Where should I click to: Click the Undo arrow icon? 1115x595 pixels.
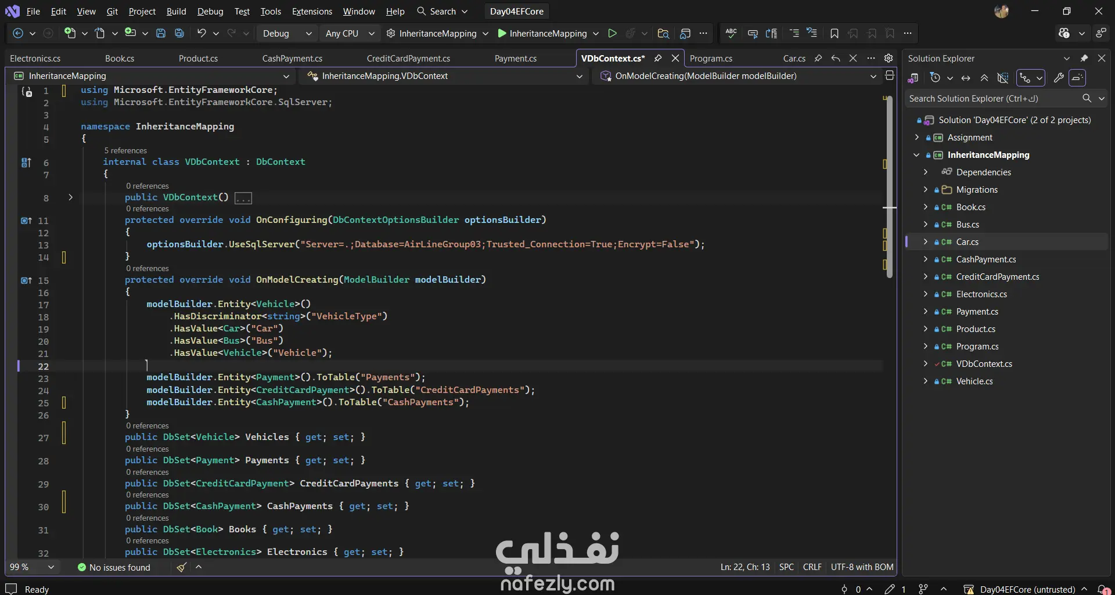point(202,34)
